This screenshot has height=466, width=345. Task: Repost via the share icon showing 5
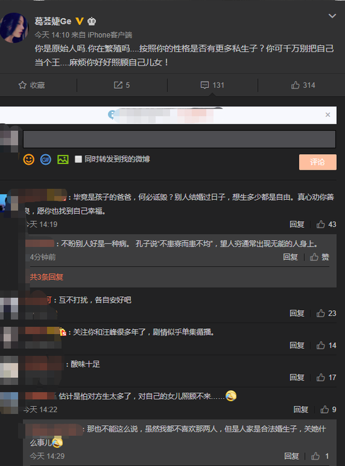tap(122, 86)
